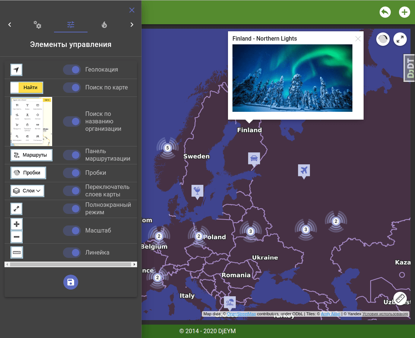The width and height of the screenshot is (415, 338).
Task: Click the geolocation arrow preview icon
Action: (16, 70)
